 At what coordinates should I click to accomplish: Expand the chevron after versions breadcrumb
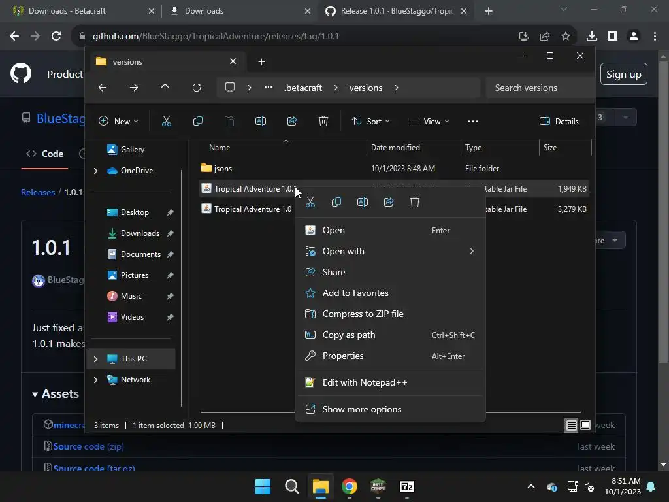point(397,88)
